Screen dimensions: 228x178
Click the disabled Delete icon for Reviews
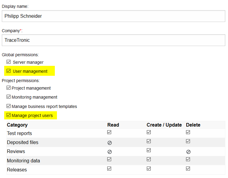[x=188, y=152]
